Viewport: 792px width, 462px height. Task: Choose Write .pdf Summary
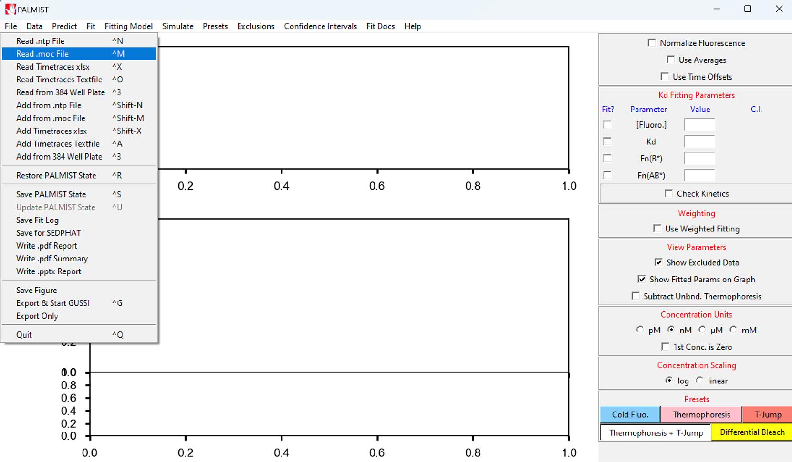click(x=79, y=259)
